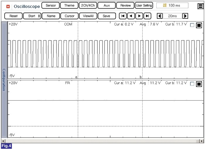Click the 20ms time base value
Image resolution: width=205 pixels, height=149 pixels.
(172, 16)
